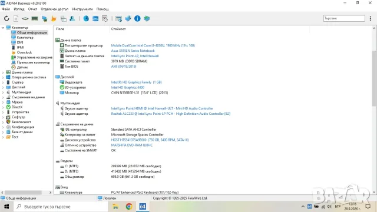This screenshot has width=377, height=212.
Task: Open the Отдалечен достъп menu
Action: tap(54, 9)
